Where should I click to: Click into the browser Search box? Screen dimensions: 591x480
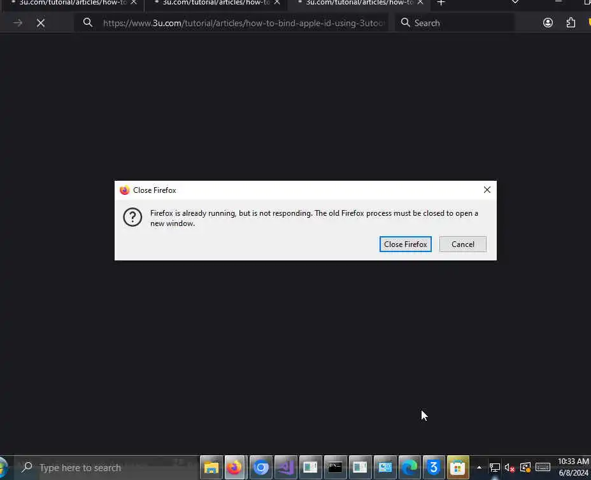tap(455, 23)
